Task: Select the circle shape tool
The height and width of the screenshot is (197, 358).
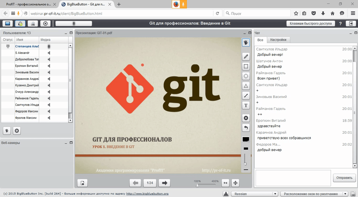Action: (246, 76)
